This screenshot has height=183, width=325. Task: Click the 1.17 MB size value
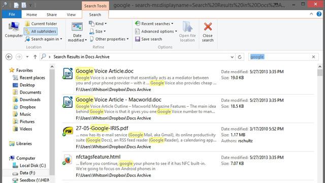pos(238,135)
